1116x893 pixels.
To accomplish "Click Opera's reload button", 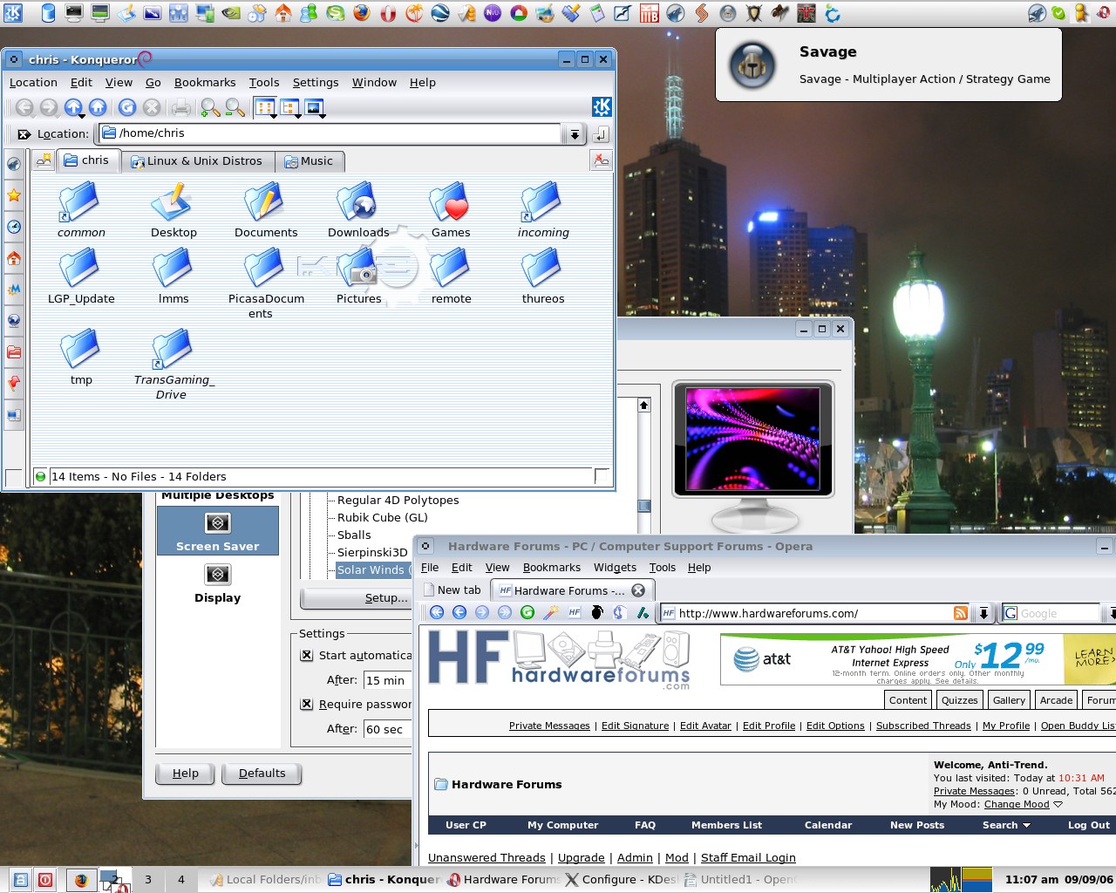I will 527,613.
